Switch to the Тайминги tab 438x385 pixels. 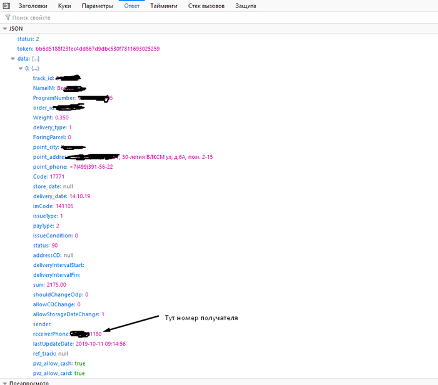tap(164, 6)
